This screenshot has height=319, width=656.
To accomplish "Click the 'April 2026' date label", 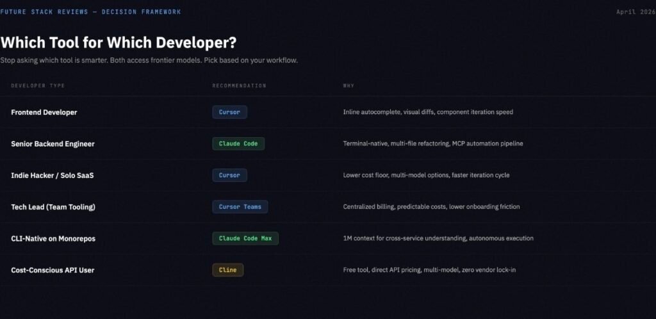I will [x=636, y=12].
